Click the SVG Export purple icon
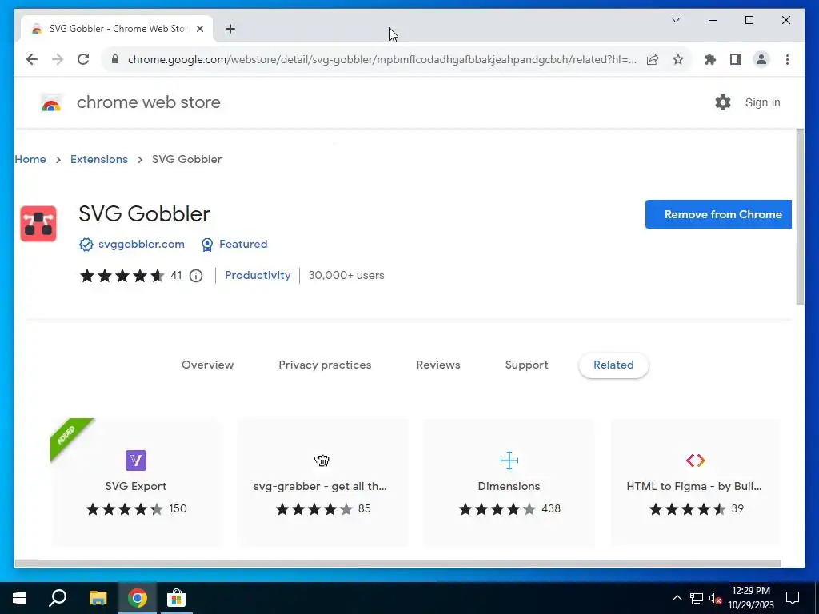The image size is (819, 614). point(136,460)
